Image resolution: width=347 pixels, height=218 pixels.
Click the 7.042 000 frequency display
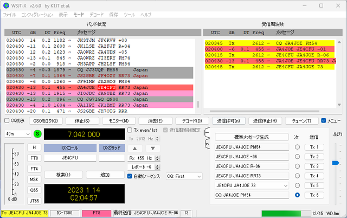[x=85, y=134]
